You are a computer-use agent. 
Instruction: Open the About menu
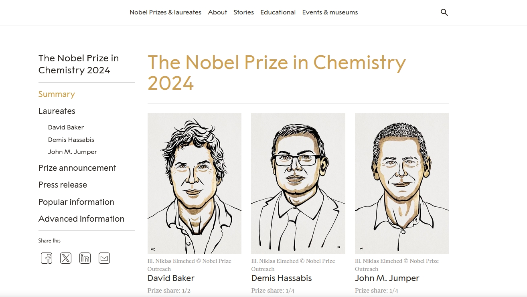217,12
